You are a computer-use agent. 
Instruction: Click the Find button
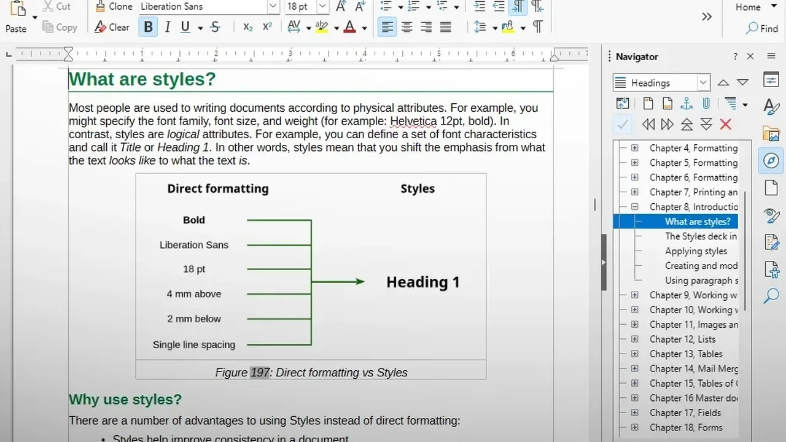coord(762,28)
